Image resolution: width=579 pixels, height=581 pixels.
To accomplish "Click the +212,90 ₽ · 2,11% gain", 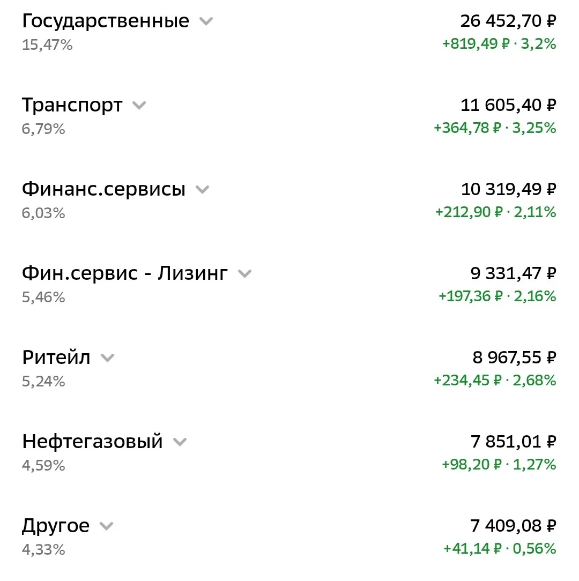I will 495,212.
